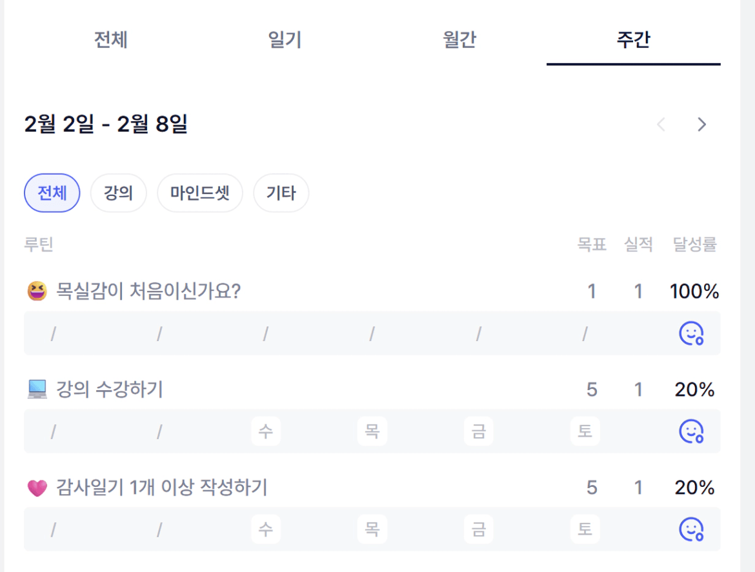Click the laughing emoji beside 목실감이 처음이신가요?
The height and width of the screenshot is (572, 755).
(37, 292)
